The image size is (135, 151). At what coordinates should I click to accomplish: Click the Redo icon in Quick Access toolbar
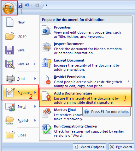point(37,5)
